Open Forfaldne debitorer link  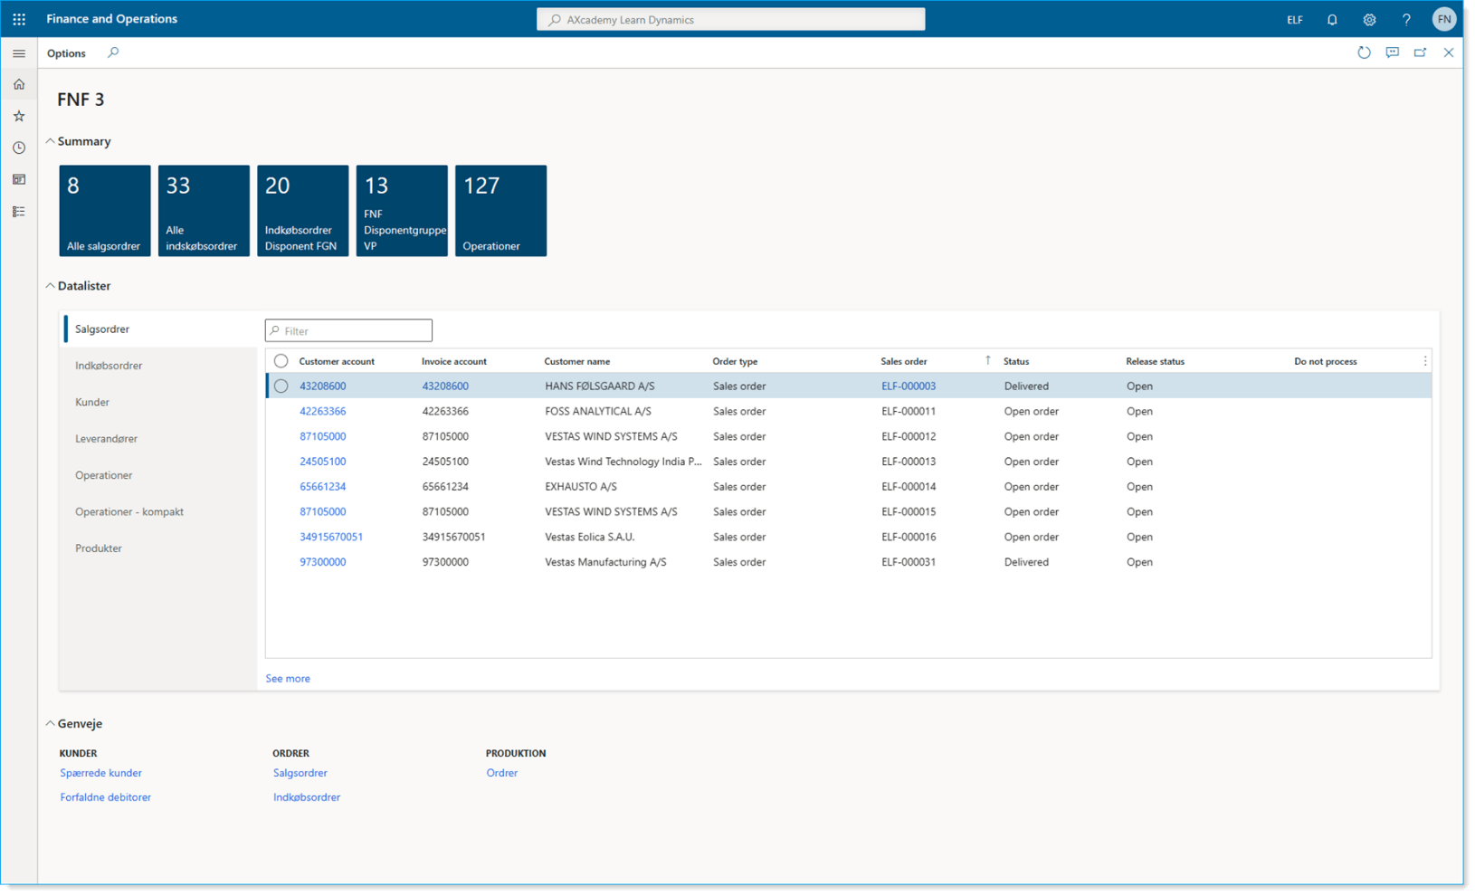coord(105,797)
